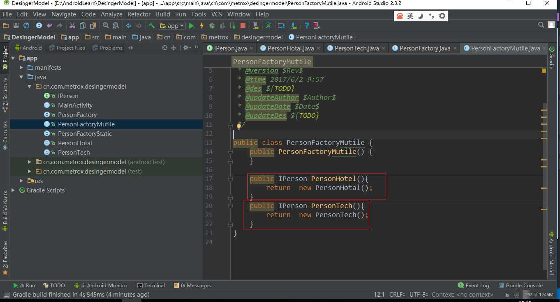Click scroll-from-source target icon in Project panel
The image size is (560, 302).
click(165, 48)
